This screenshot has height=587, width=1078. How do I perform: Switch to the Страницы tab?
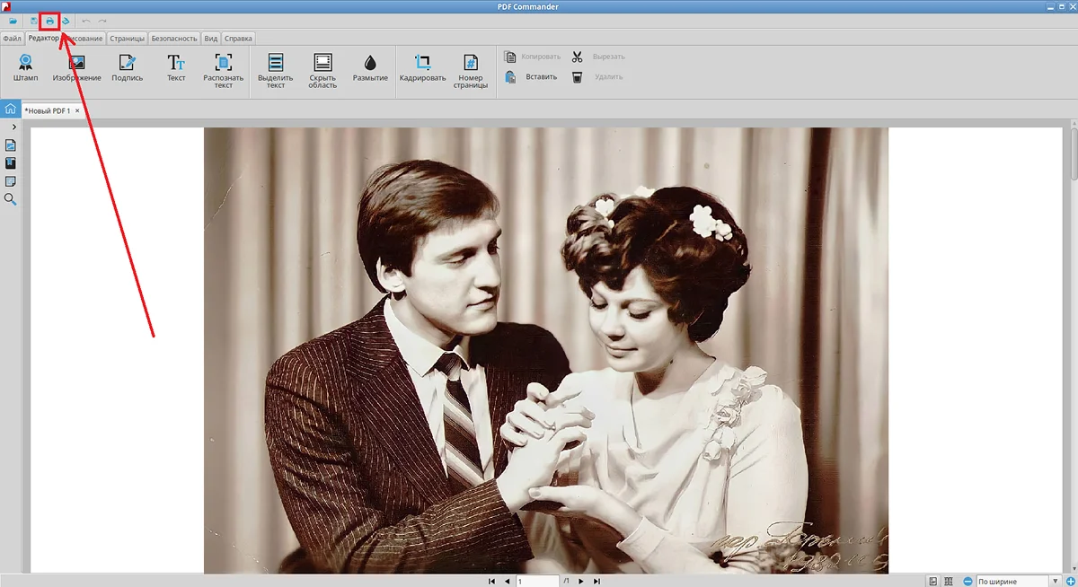click(x=127, y=39)
